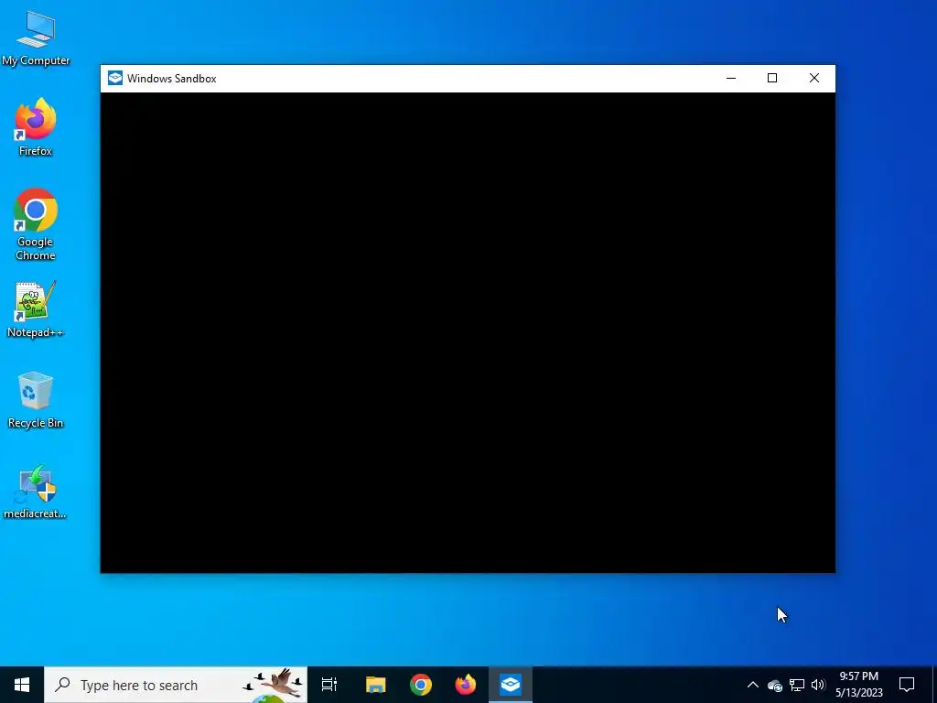Minimize the Windows Sandbox window
This screenshot has height=703, width=937.
pyautogui.click(x=731, y=79)
